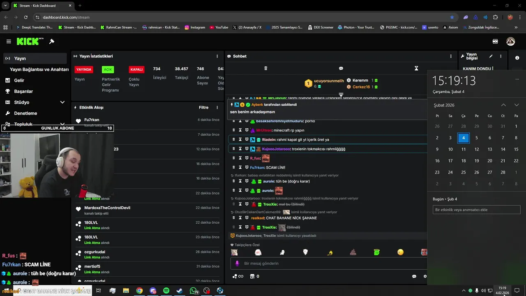This screenshot has height=296, width=526.
Task: Open Spotify from the taskbar
Action: point(166,291)
